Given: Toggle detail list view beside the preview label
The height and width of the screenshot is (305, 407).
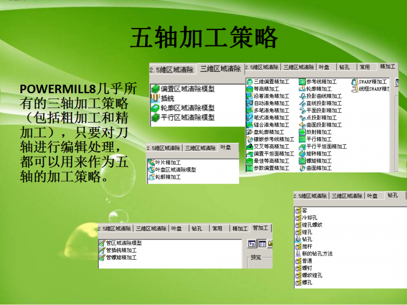Looking at the screenshot, I should pyautogui.click(x=261, y=244).
